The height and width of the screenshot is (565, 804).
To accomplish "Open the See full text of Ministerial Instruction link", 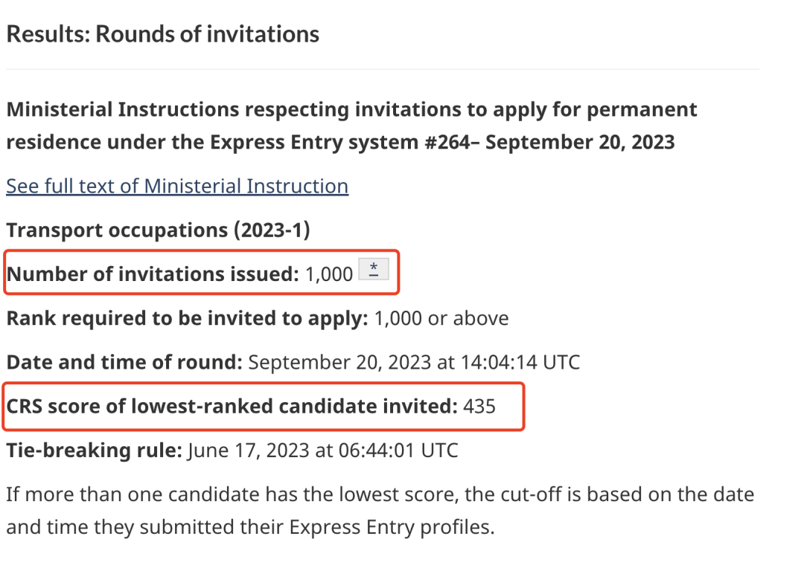I will (177, 186).
